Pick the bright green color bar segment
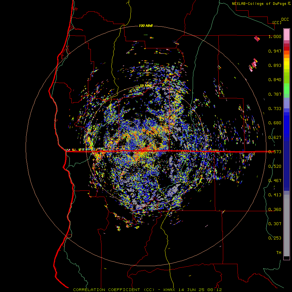This screenshot has height=292, width=292. pos(286,89)
